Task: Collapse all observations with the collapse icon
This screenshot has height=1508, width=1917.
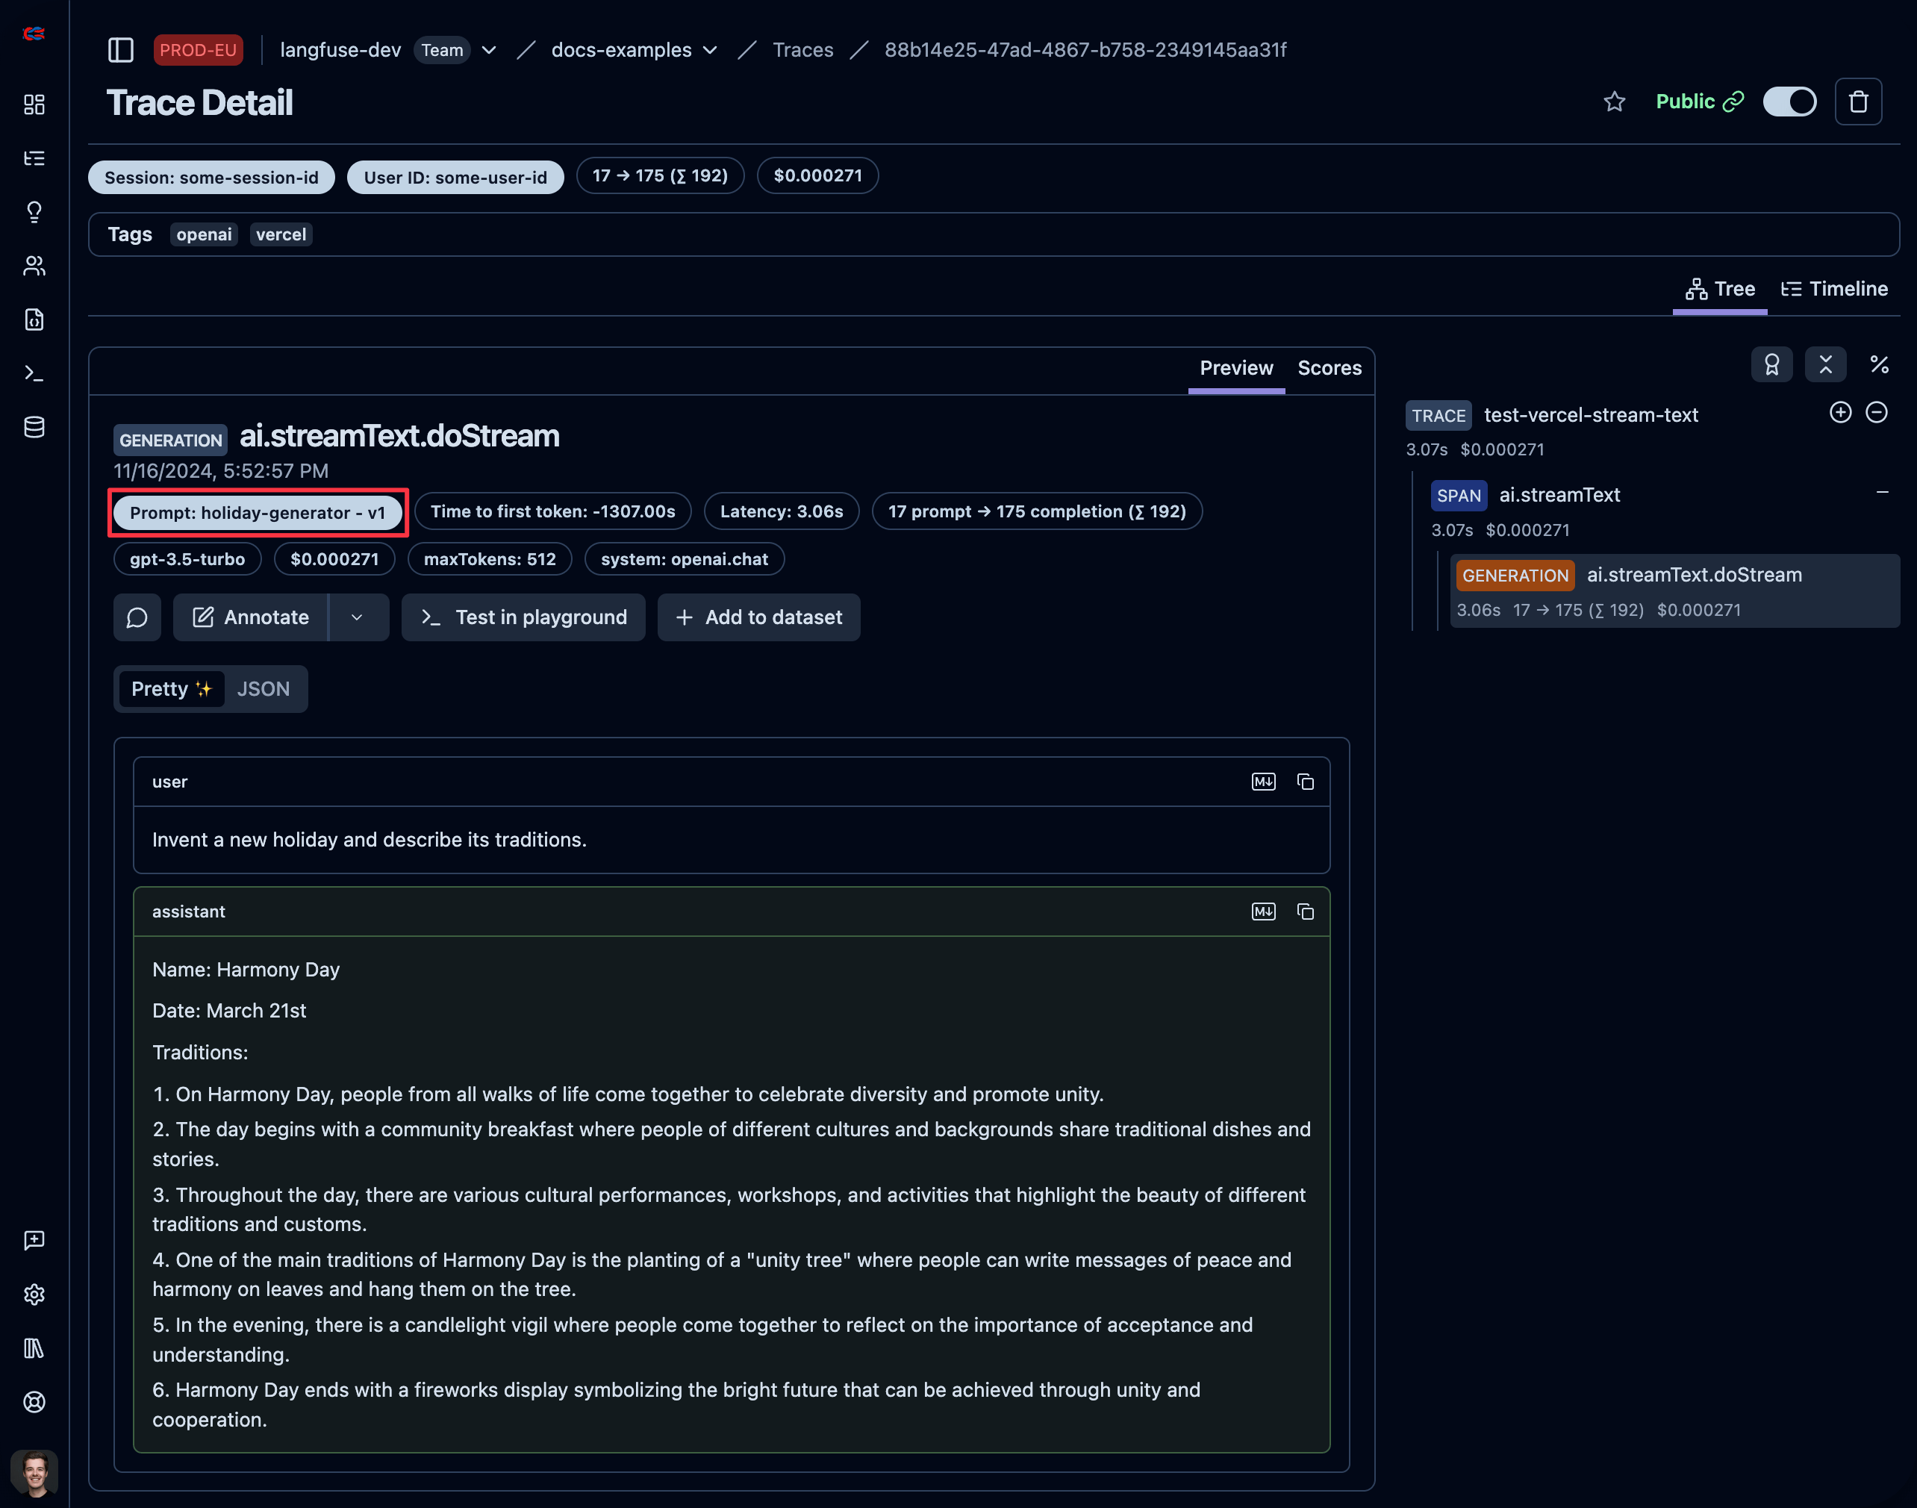Action: tap(1825, 364)
